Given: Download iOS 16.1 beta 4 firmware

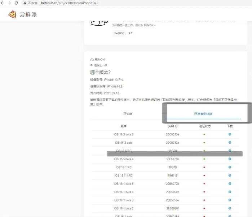Looking at the screenshot, I should [x=230, y=192].
